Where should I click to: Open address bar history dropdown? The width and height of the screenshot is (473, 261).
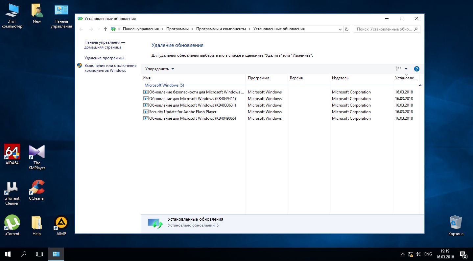point(340,29)
